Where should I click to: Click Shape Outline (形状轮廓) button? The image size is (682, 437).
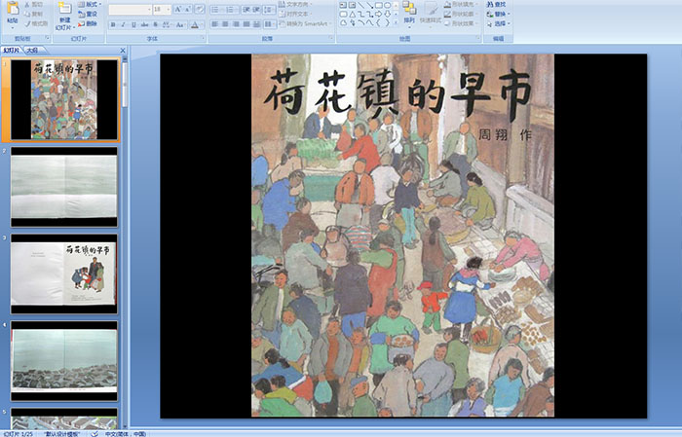click(x=460, y=14)
